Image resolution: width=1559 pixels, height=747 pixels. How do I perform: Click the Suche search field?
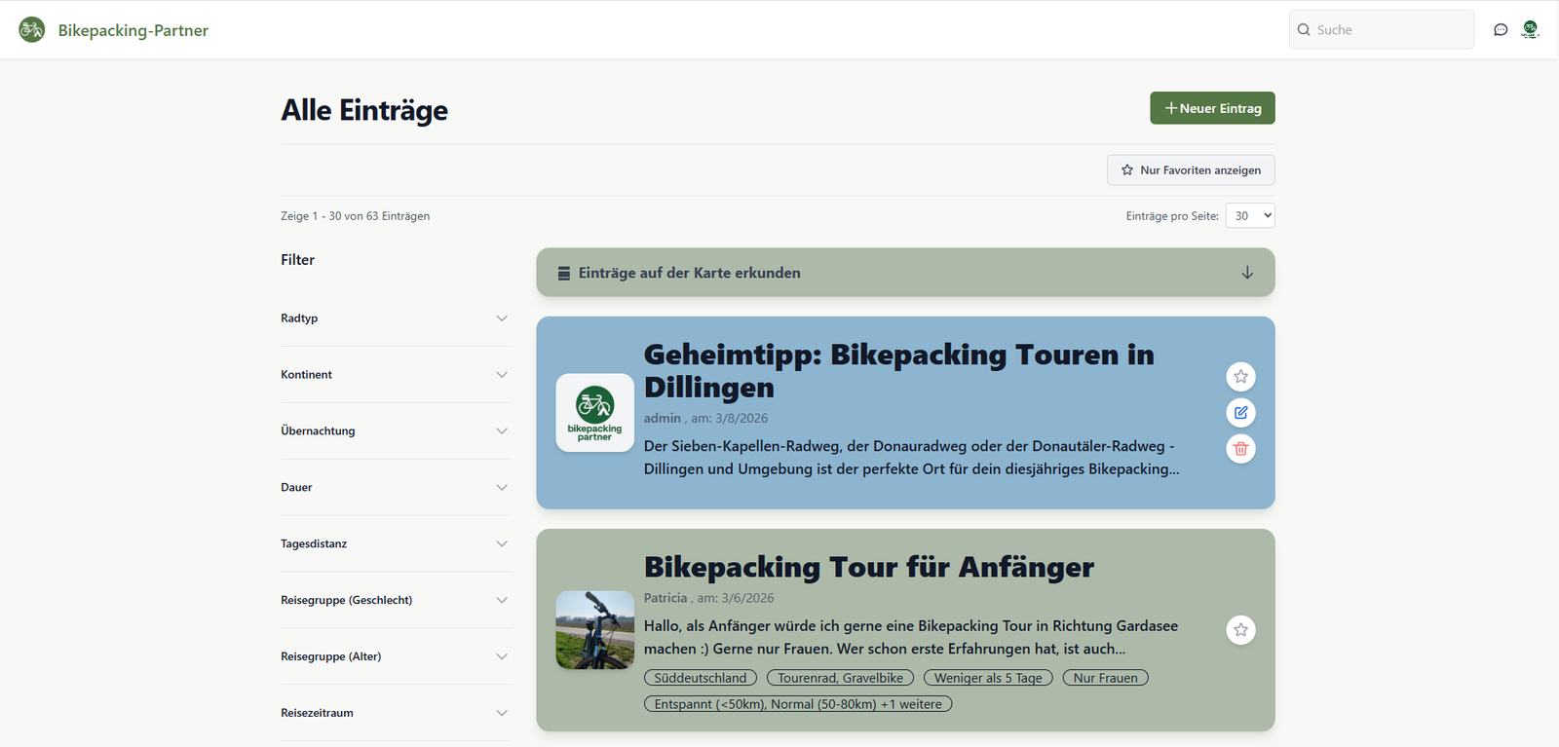(x=1382, y=30)
